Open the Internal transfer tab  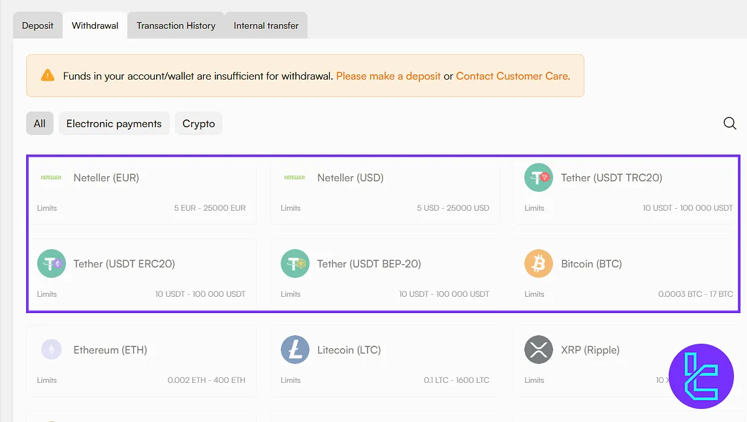tap(266, 25)
